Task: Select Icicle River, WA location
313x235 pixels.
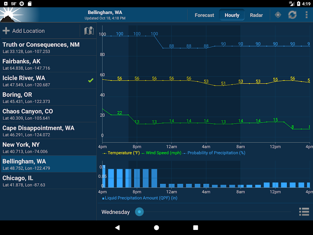Action: point(49,81)
